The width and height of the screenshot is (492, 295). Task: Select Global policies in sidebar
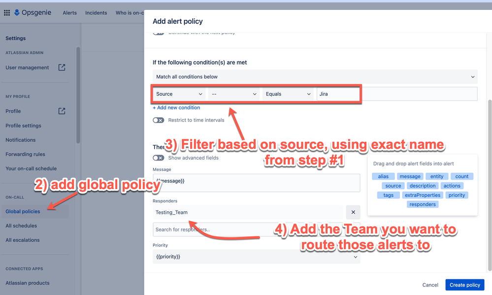pyautogui.click(x=35, y=211)
